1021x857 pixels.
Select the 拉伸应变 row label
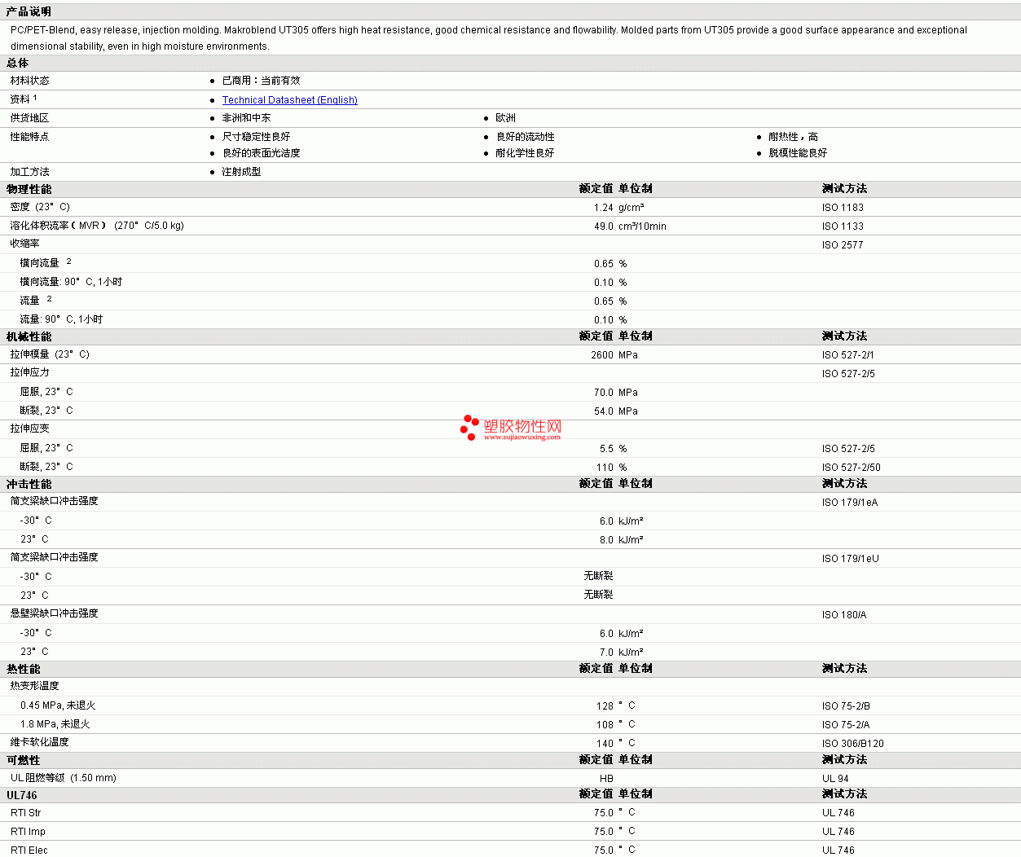(29, 428)
